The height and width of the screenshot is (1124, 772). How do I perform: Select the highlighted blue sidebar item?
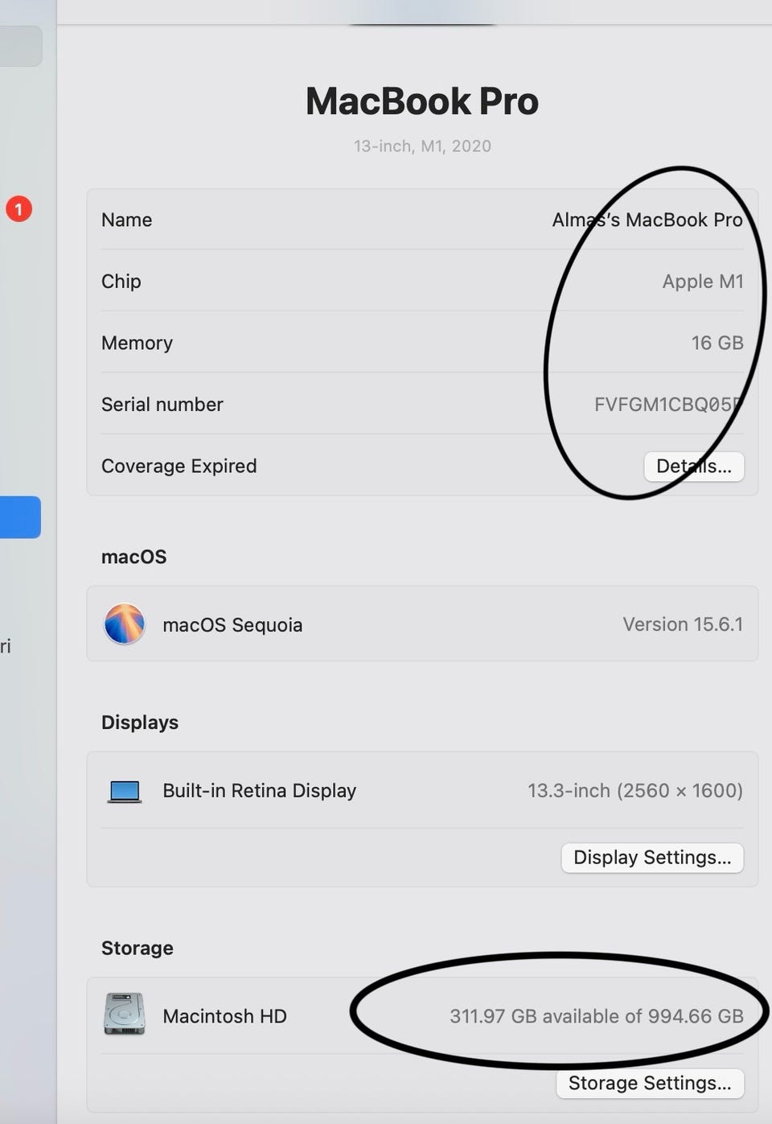click(x=20, y=517)
